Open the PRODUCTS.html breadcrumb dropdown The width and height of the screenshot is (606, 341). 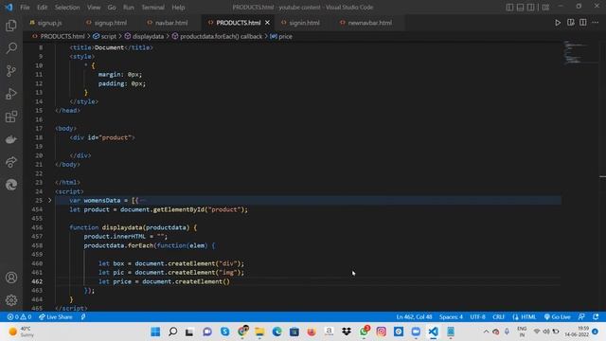coord(62,36)
